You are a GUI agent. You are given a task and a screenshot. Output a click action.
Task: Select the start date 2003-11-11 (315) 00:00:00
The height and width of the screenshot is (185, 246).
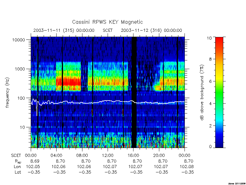click(x=64, y=30)
